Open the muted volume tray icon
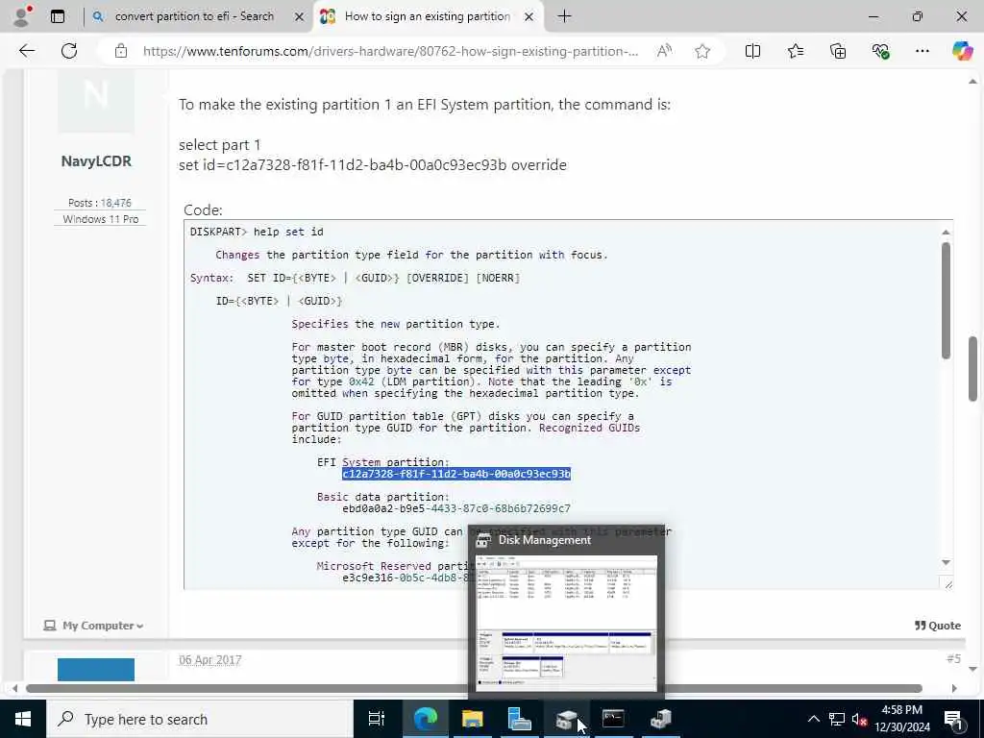The width and height of the screenshot is (984, 738). pos(859,719)
